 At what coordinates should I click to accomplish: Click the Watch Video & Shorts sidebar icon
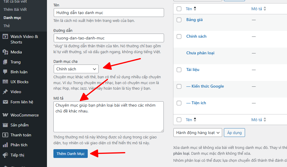(x=5, y=36)
